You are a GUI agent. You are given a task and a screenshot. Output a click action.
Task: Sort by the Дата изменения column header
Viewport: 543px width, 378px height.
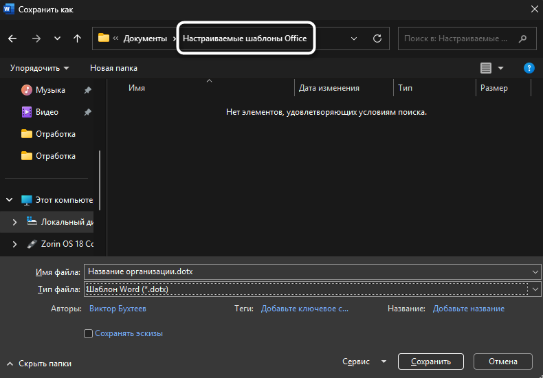(x=329, y=88)
